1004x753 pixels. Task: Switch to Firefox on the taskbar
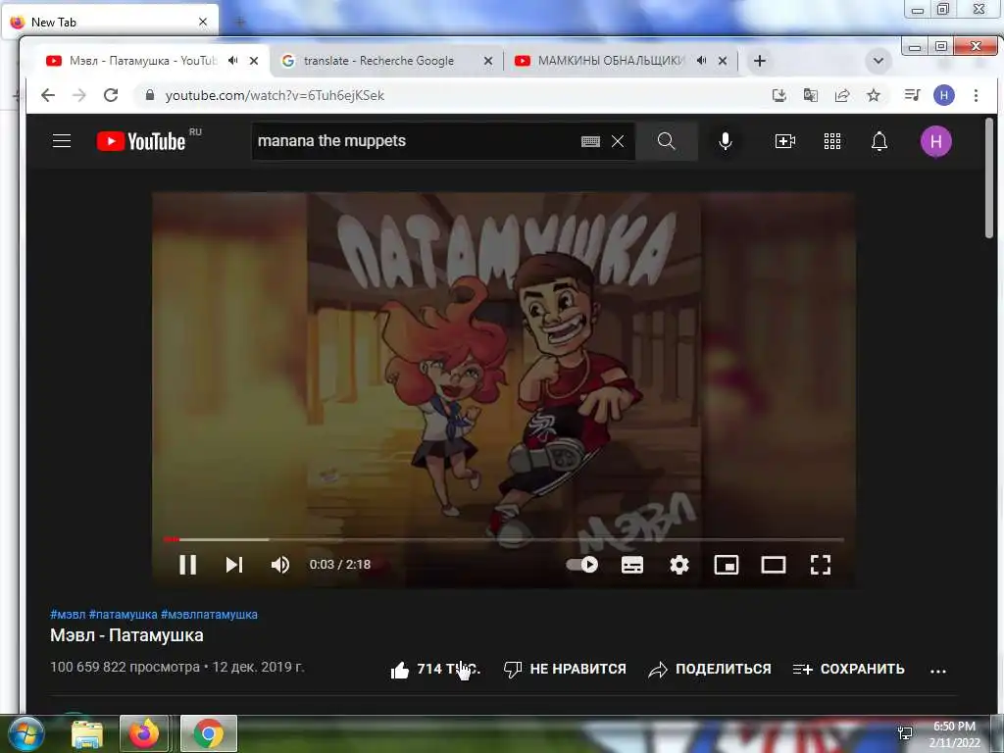point(144,733)
